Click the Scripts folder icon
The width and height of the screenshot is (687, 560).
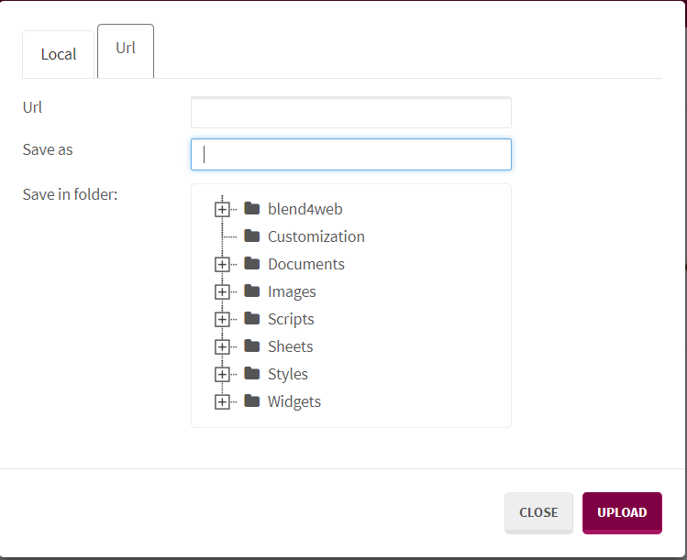pyautogui.click(x=251, y=319)
